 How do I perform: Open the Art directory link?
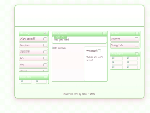point(33,58)
